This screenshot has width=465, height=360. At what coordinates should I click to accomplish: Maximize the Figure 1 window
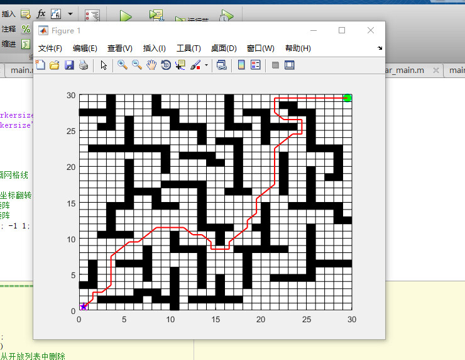pyautogui.click(x=342, y=30)
